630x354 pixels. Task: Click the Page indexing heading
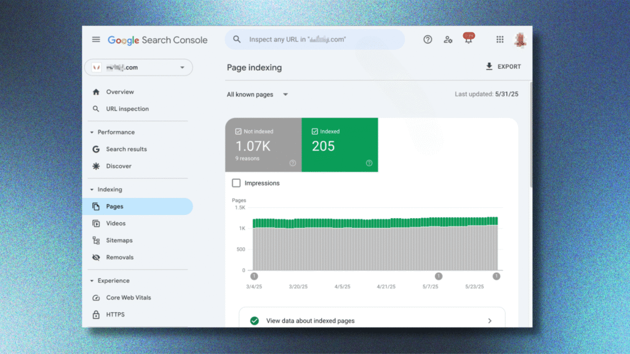pyautogui.click(x=254, y=68)
